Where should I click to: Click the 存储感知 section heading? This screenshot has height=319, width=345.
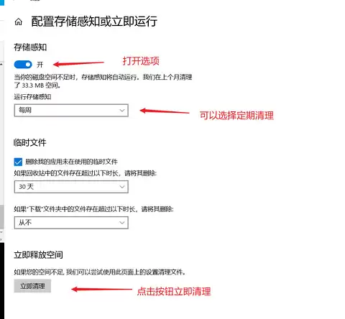(30, 47)
